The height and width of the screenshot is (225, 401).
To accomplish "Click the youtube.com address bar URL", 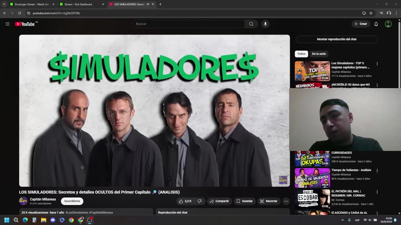I will 56,13.
